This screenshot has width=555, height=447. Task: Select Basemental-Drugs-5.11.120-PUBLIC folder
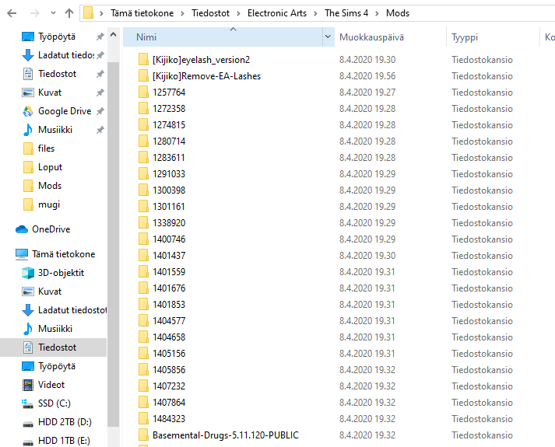(226, 435)
